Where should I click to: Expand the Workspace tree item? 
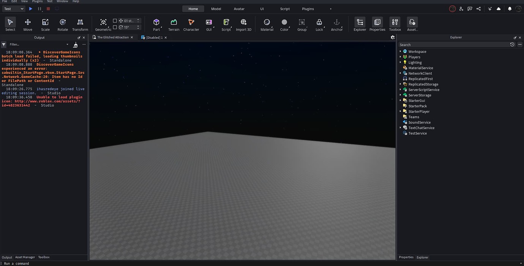[x=401, y=51]
